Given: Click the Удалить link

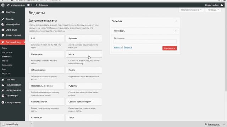Looking at the screenshot, I should coord(117,47).
